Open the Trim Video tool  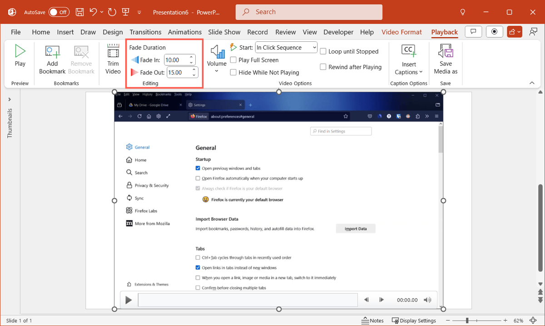[113, 59]
